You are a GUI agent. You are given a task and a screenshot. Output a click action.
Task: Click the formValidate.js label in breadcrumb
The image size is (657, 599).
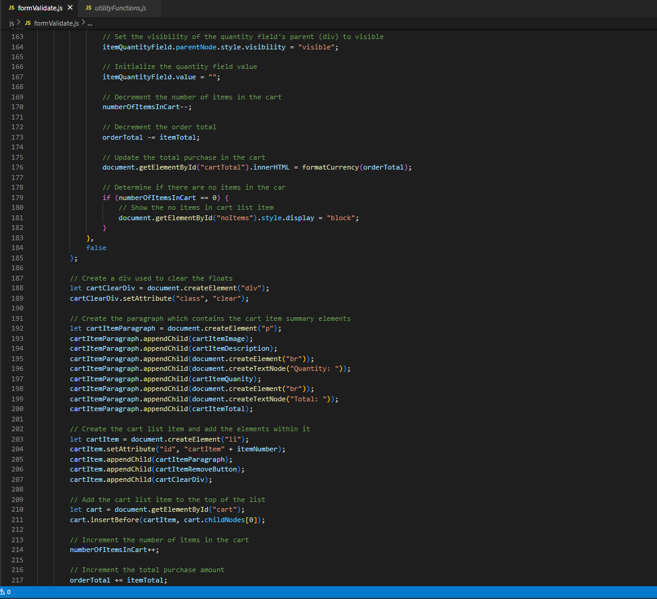coord(57,23)
